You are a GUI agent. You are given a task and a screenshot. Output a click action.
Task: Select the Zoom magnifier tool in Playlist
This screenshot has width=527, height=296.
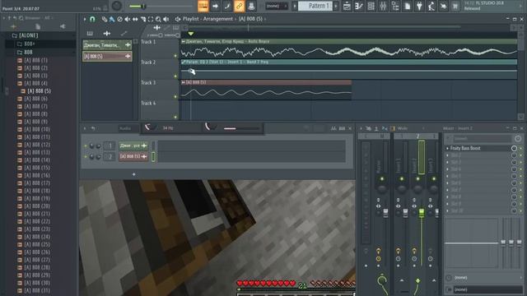tap(158, 20)
